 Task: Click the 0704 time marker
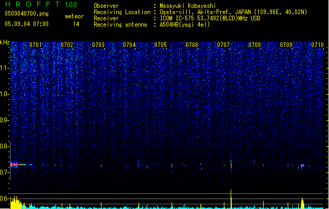[129, 44]
